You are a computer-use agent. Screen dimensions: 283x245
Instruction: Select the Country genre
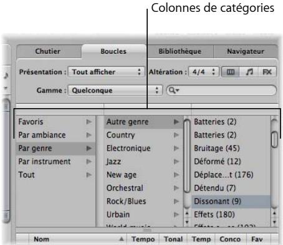click(x=143, y=135)
